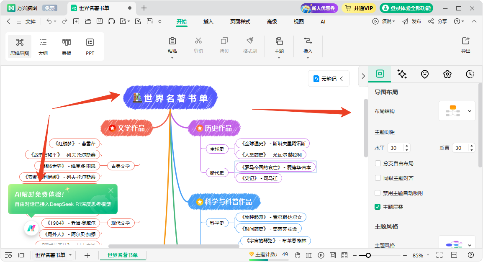Open the 页面样式 ribbon tab
This screenshot has height=262, width=483.
[240, 21]
